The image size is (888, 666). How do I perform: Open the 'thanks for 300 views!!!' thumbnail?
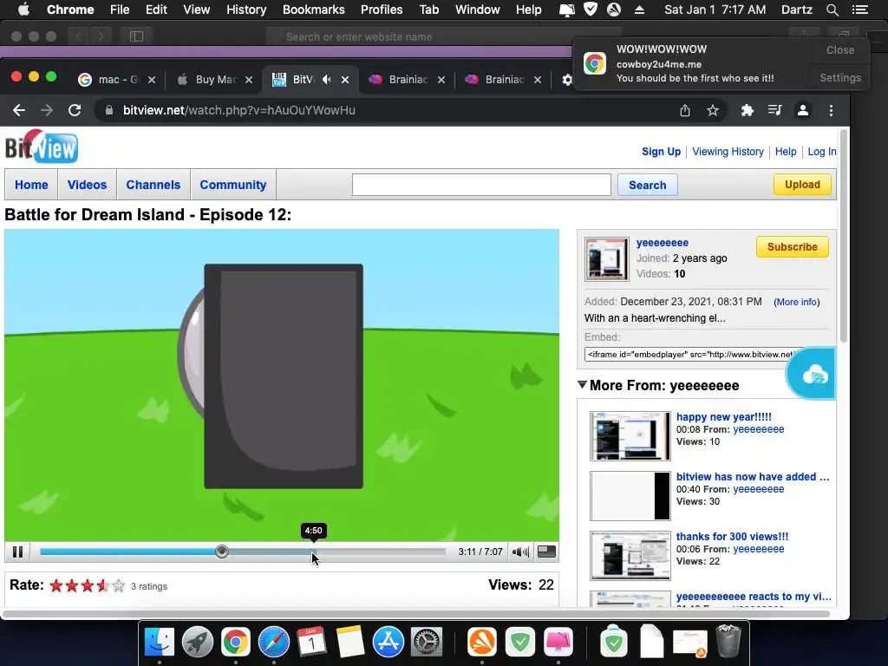pyautogui.click(x=630, y=556)
